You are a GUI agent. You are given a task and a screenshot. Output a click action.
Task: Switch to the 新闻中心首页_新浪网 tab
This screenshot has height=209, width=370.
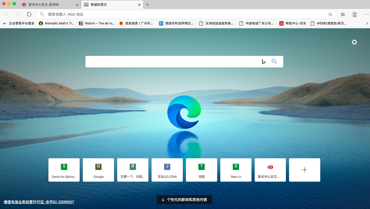50,5
